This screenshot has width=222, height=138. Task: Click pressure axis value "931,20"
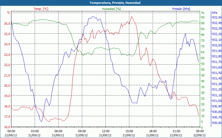point(216,89)
